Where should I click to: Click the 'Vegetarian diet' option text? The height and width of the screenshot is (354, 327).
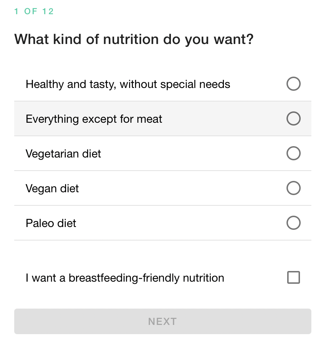tap(63, 154)
